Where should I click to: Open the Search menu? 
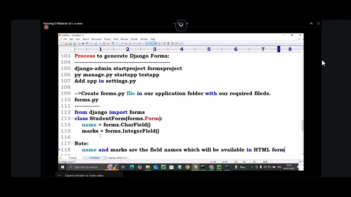click(x=86, y=39)
